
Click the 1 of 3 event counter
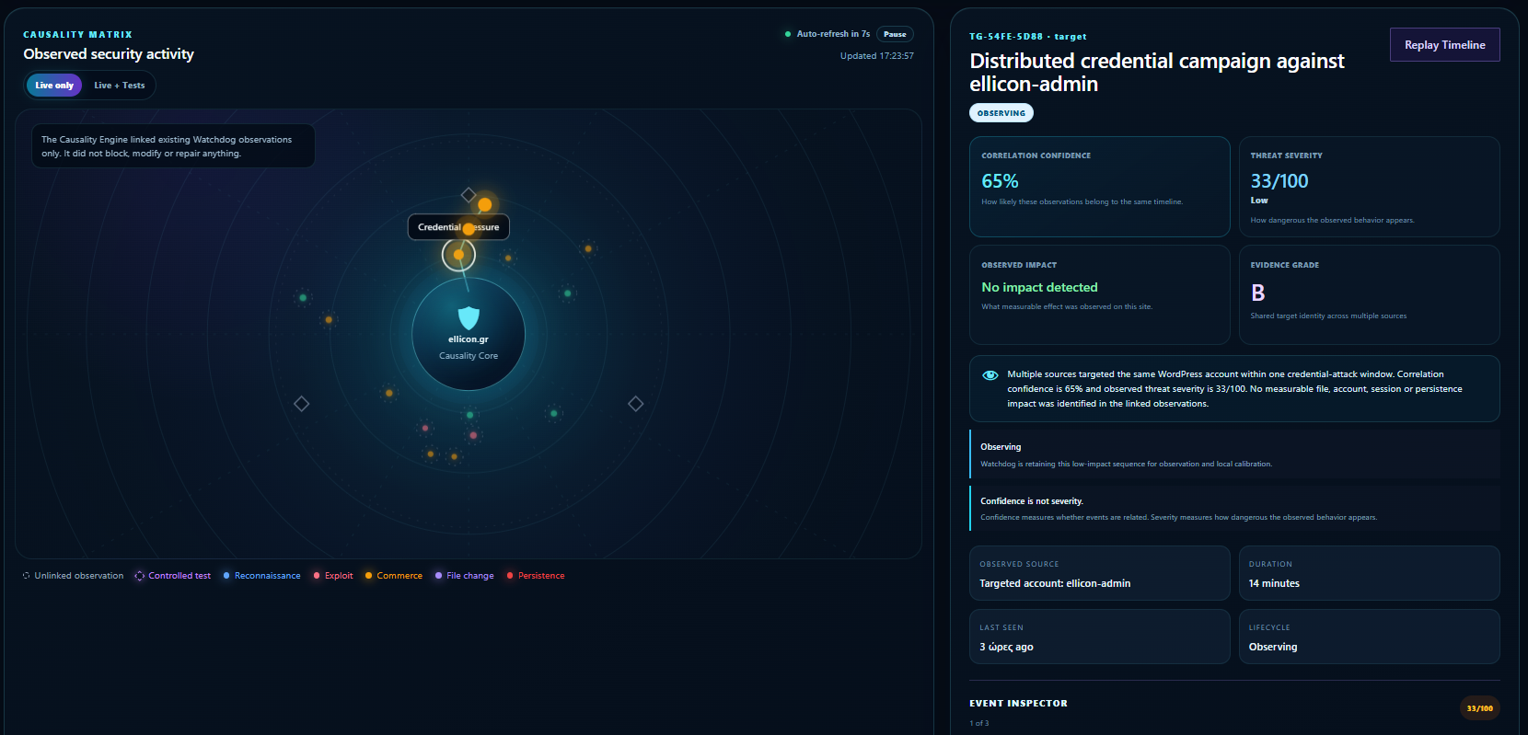pyautogui.click(x=979, y=723)
